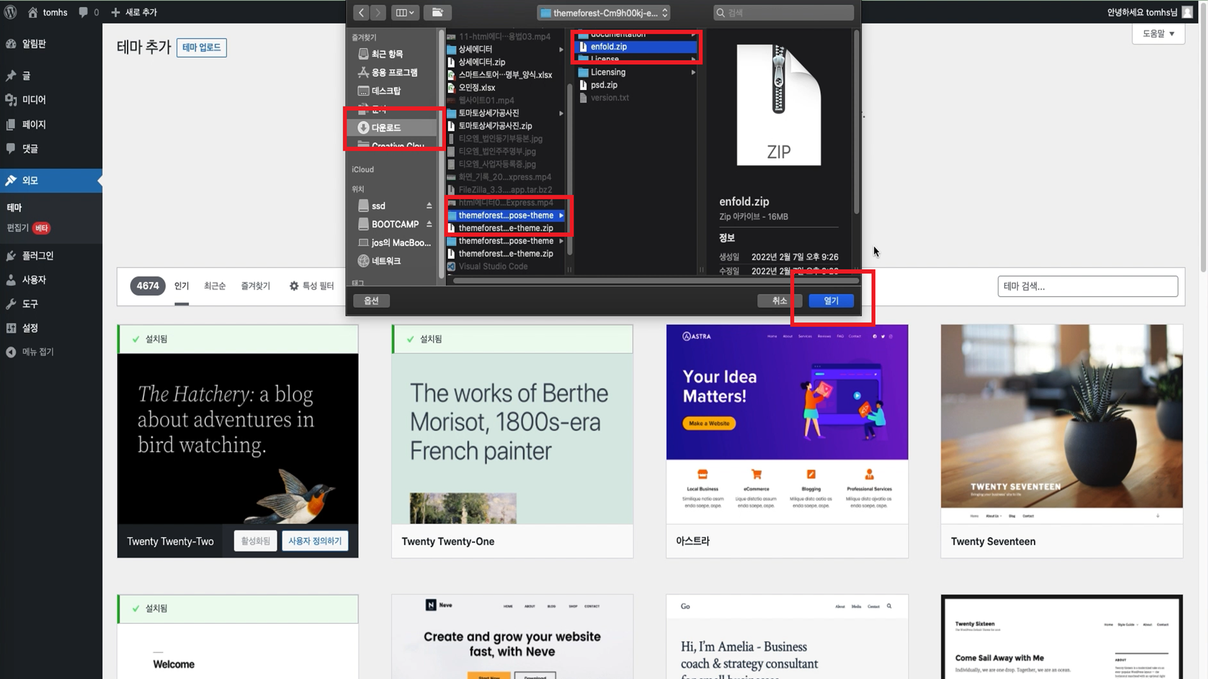Create new folder in file dialog
The image size is (1208, 679).
point(437,13)
